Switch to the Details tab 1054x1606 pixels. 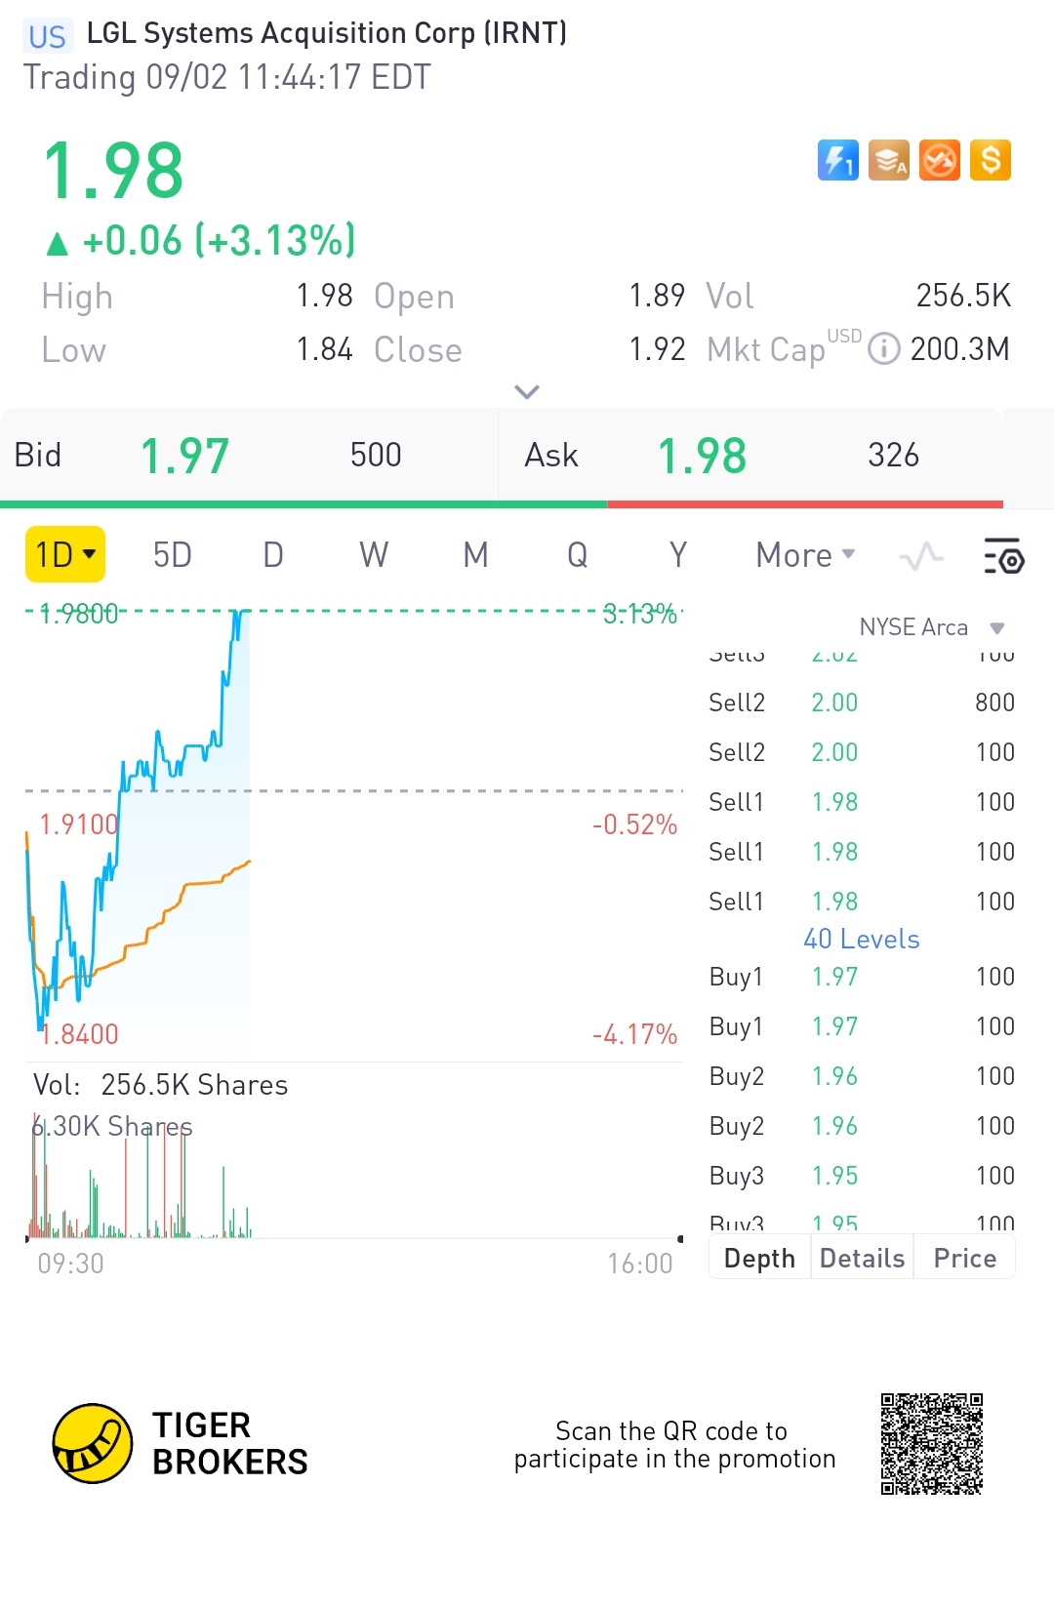pyautogui.click(x=862, y=1259)
